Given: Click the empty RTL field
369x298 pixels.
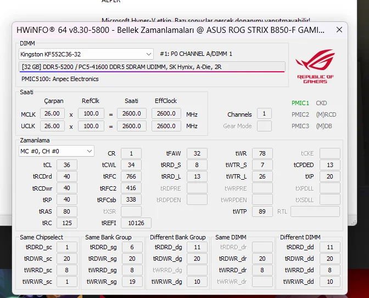Looking at the screenshot, I should point(315,211).
